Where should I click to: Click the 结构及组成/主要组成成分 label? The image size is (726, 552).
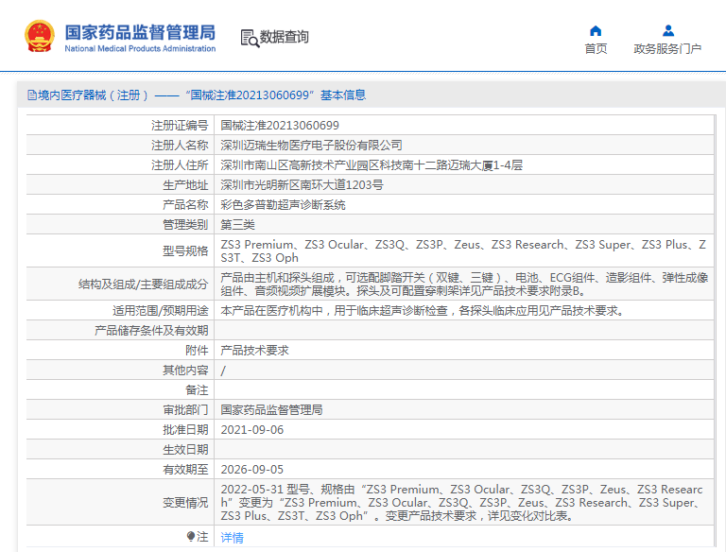(143, 285)
